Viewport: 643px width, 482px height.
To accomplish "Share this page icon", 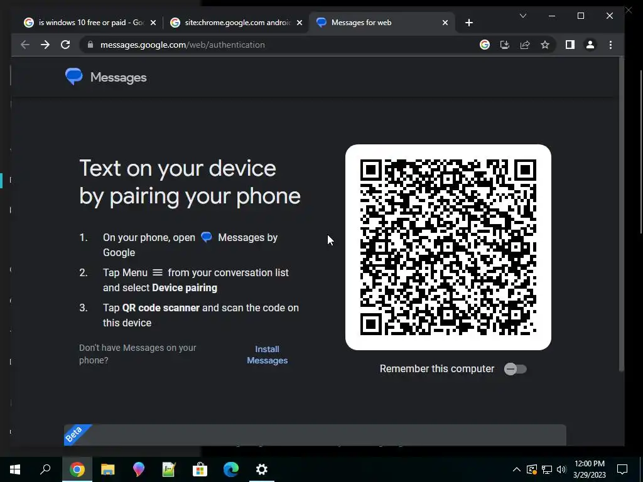I will point(525,45).
